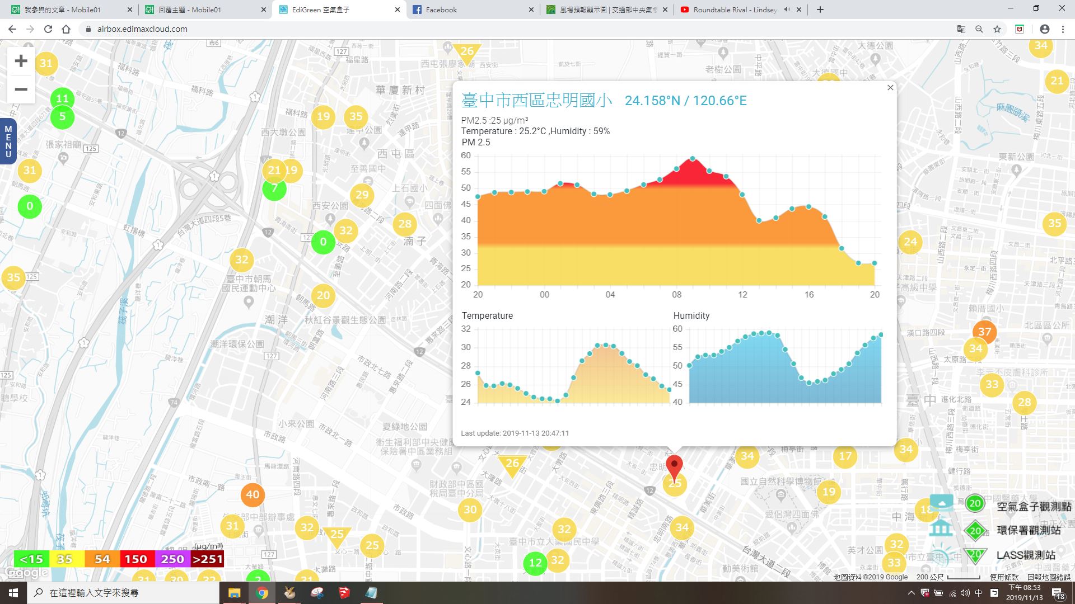This screenshot has height=604, width=1075.
Task: Open 回報地圖錯誤 report map error link
Action: (1049, 577)
